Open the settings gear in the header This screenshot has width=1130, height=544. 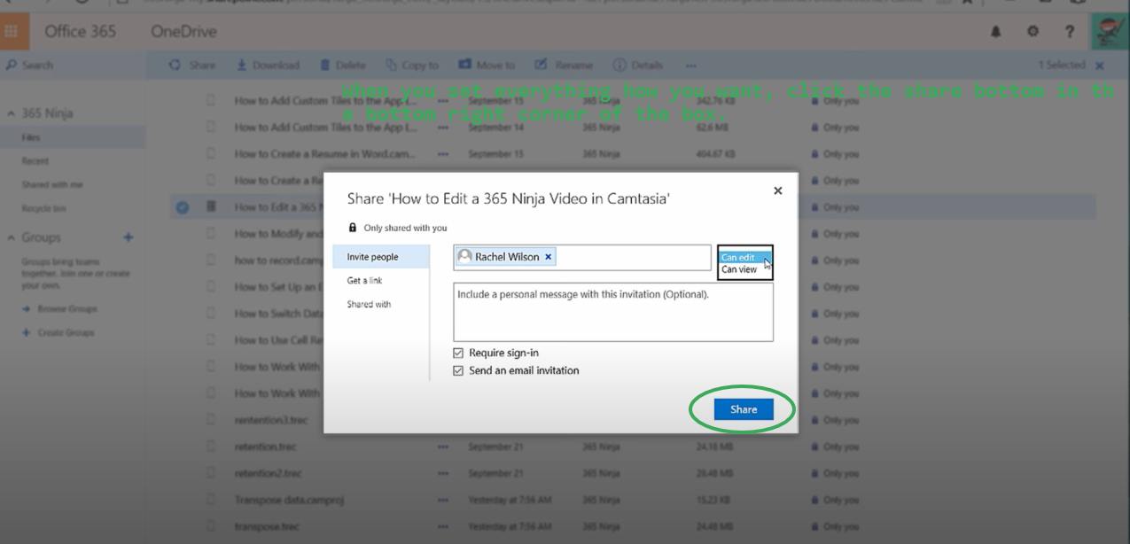(x=1033, y=32)
